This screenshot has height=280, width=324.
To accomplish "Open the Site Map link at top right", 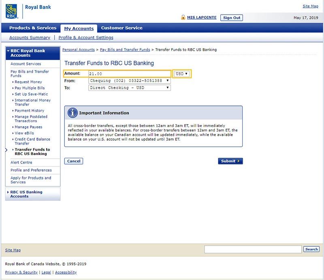I will pos(310,6).
